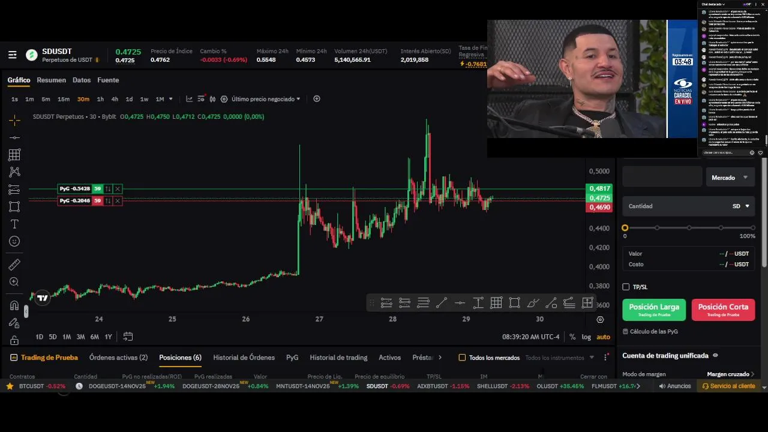This screenshot has height=432, width=768.
Task: Open Todos los instrumentos dropdown
Action: 559,358
